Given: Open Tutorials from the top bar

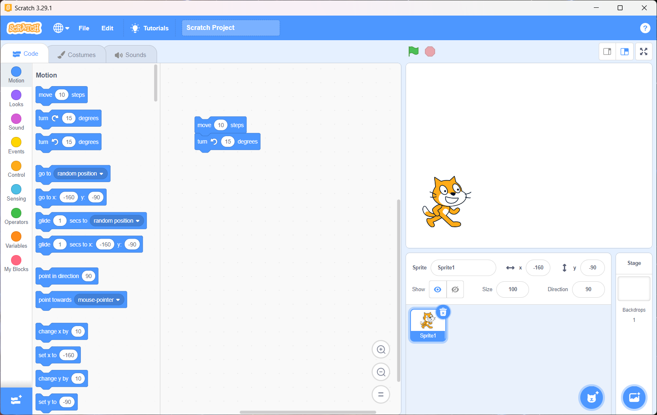Looking at the screenshot, I should [150, 28].
